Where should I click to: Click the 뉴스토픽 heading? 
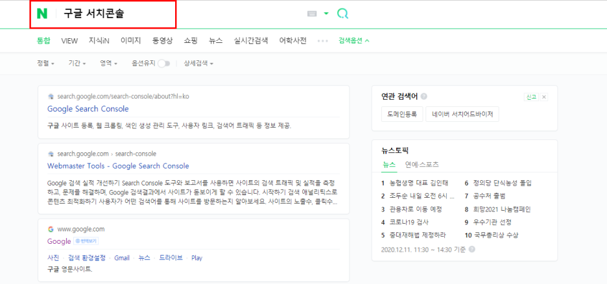(x=395, y=150)
